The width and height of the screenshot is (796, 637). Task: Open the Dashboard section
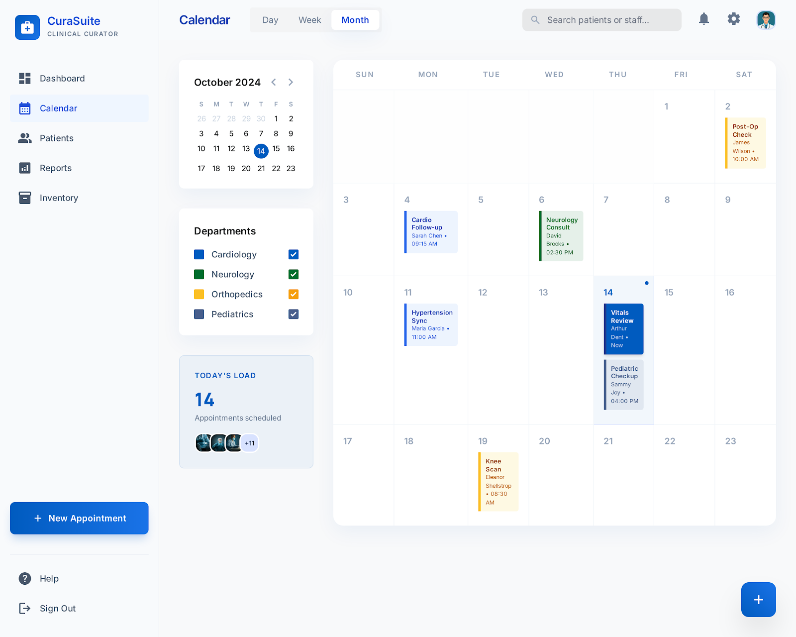(62, 78)
